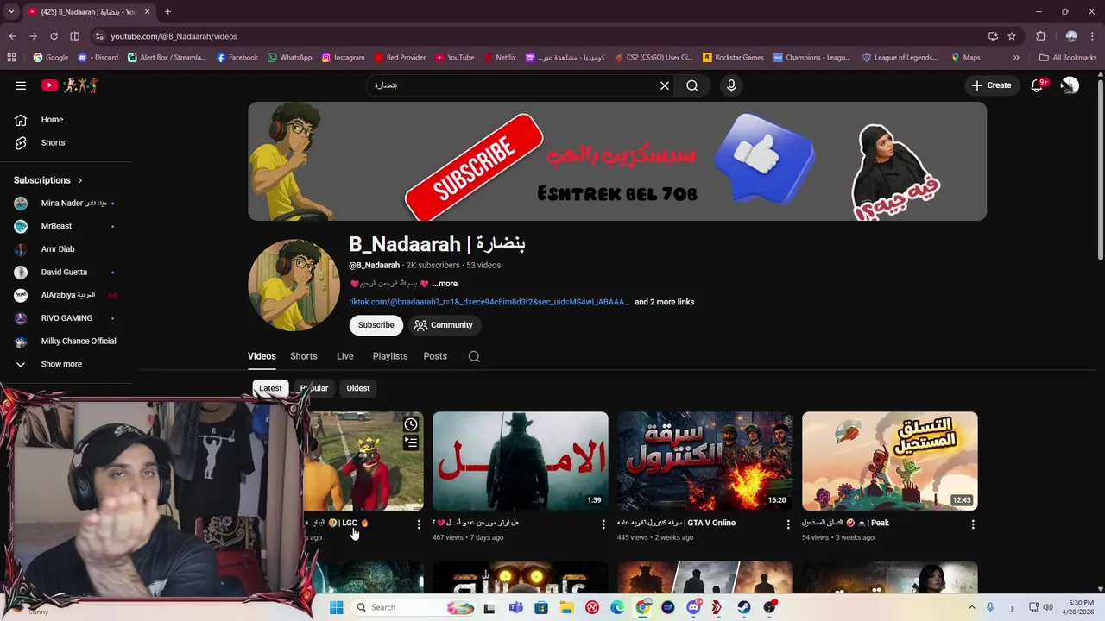The image size is (1105, 621).
Task: Switch to the Posts tab
Action: 435,356
